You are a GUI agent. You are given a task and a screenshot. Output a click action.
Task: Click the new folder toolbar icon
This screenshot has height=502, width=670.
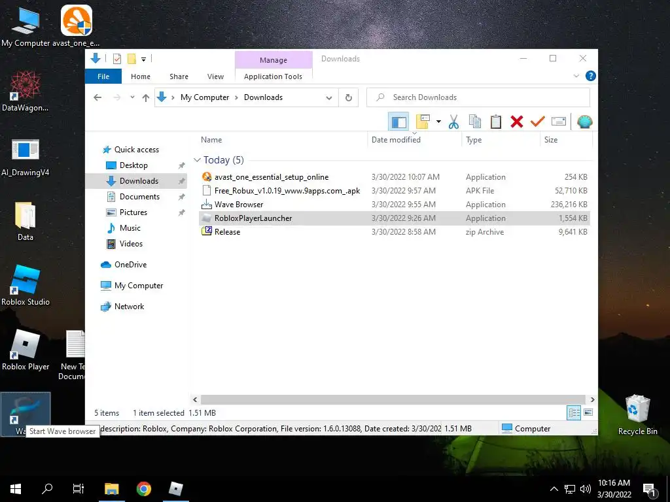[x=423, y=122]
